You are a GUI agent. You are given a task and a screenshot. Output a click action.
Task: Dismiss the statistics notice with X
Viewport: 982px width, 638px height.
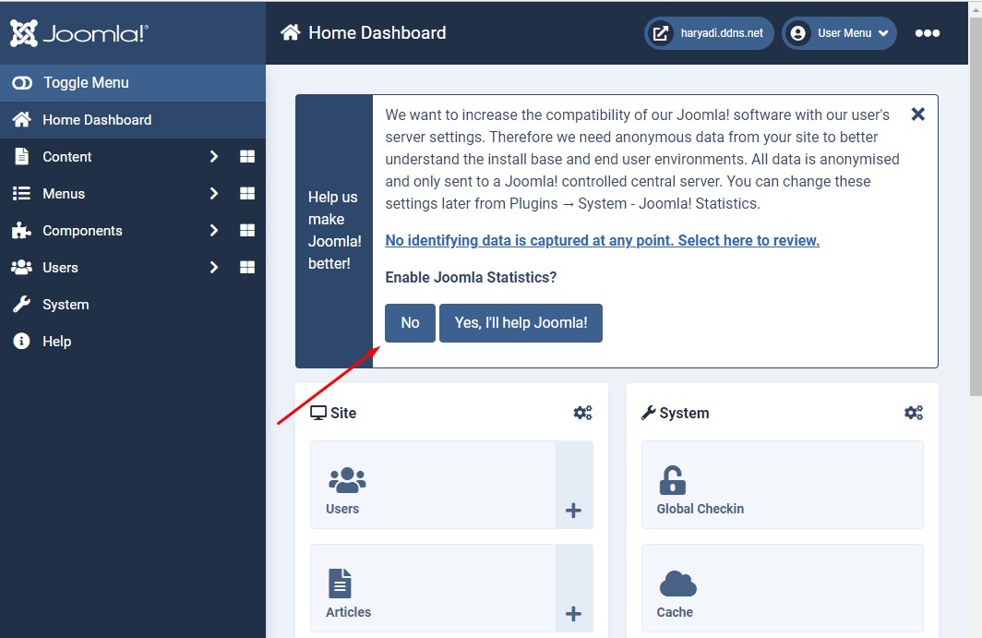coord(917,114)
